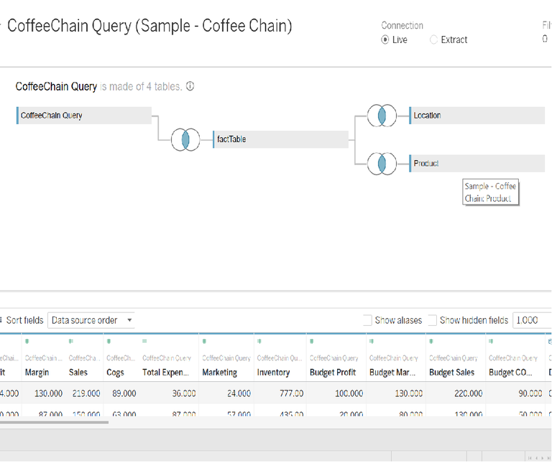Select the CoffeeChain Query table box
552x463 pixels.
tap(84, 116)
